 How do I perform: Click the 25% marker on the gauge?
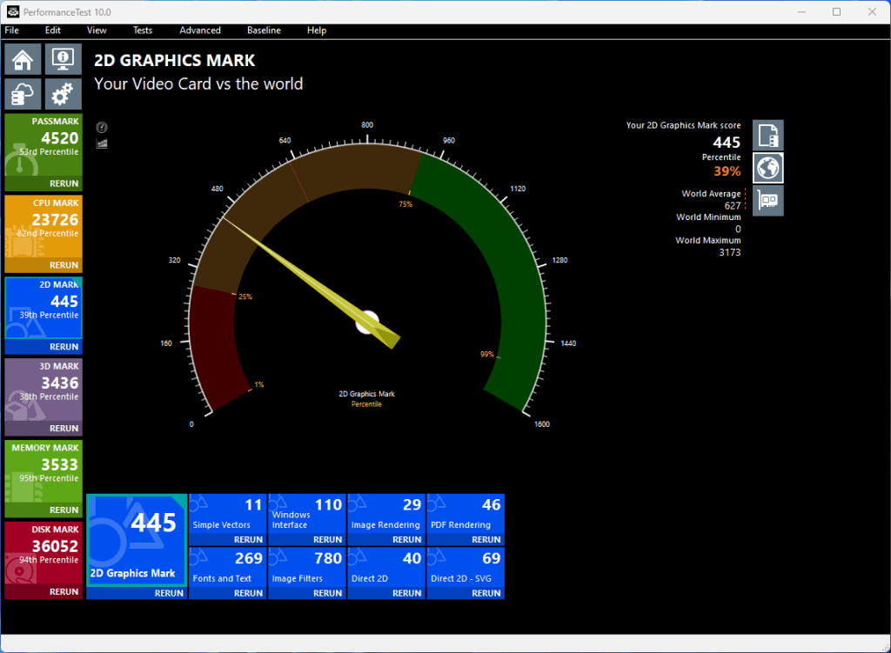[x=245, y=297]
